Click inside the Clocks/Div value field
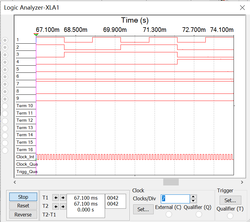Screen dimensions: 250x222 (x=175, y=198)
